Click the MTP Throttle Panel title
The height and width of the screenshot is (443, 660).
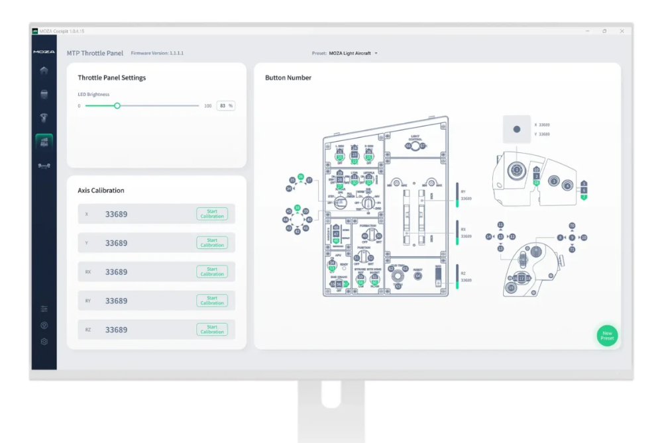[x=95, y=53]
